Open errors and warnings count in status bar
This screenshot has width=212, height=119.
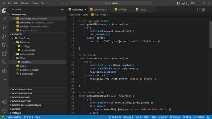28,117
